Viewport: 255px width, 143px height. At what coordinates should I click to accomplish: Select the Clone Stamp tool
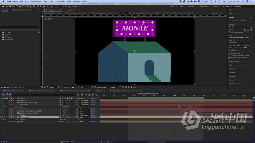41,7
